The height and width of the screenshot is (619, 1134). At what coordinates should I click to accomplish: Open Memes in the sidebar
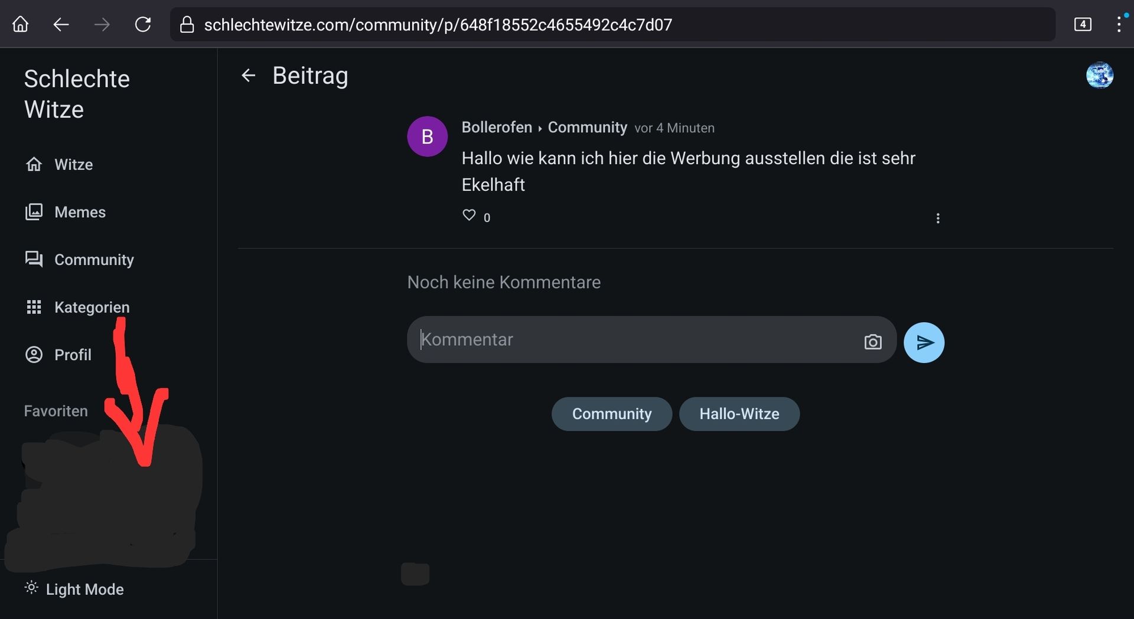click(x=80, y=212)
